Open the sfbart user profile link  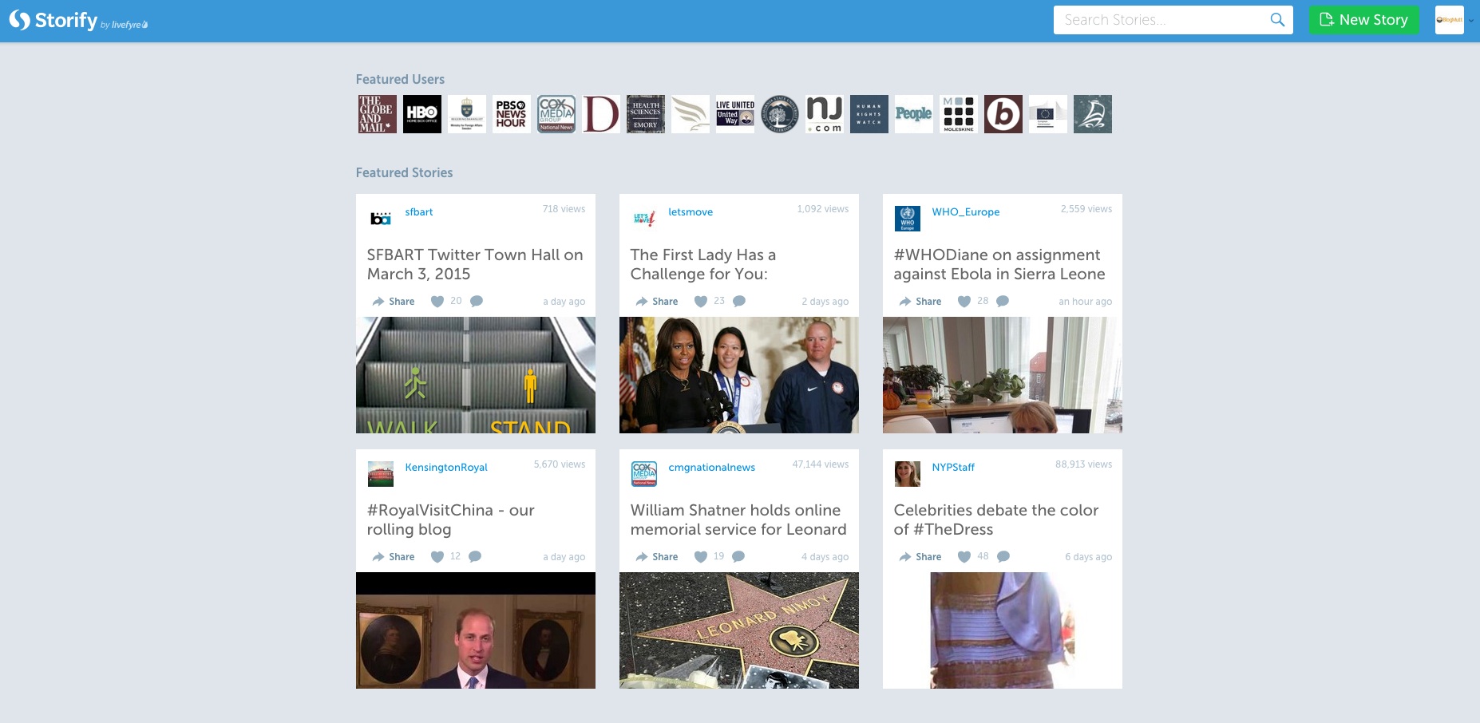click(x=419, y=212)
